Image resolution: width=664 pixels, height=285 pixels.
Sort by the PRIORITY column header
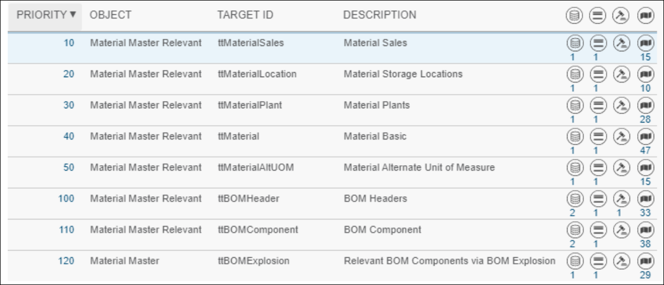[x=46, y=15]
